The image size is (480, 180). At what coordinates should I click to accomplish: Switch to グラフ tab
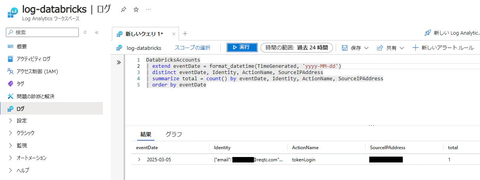[174, 134]
